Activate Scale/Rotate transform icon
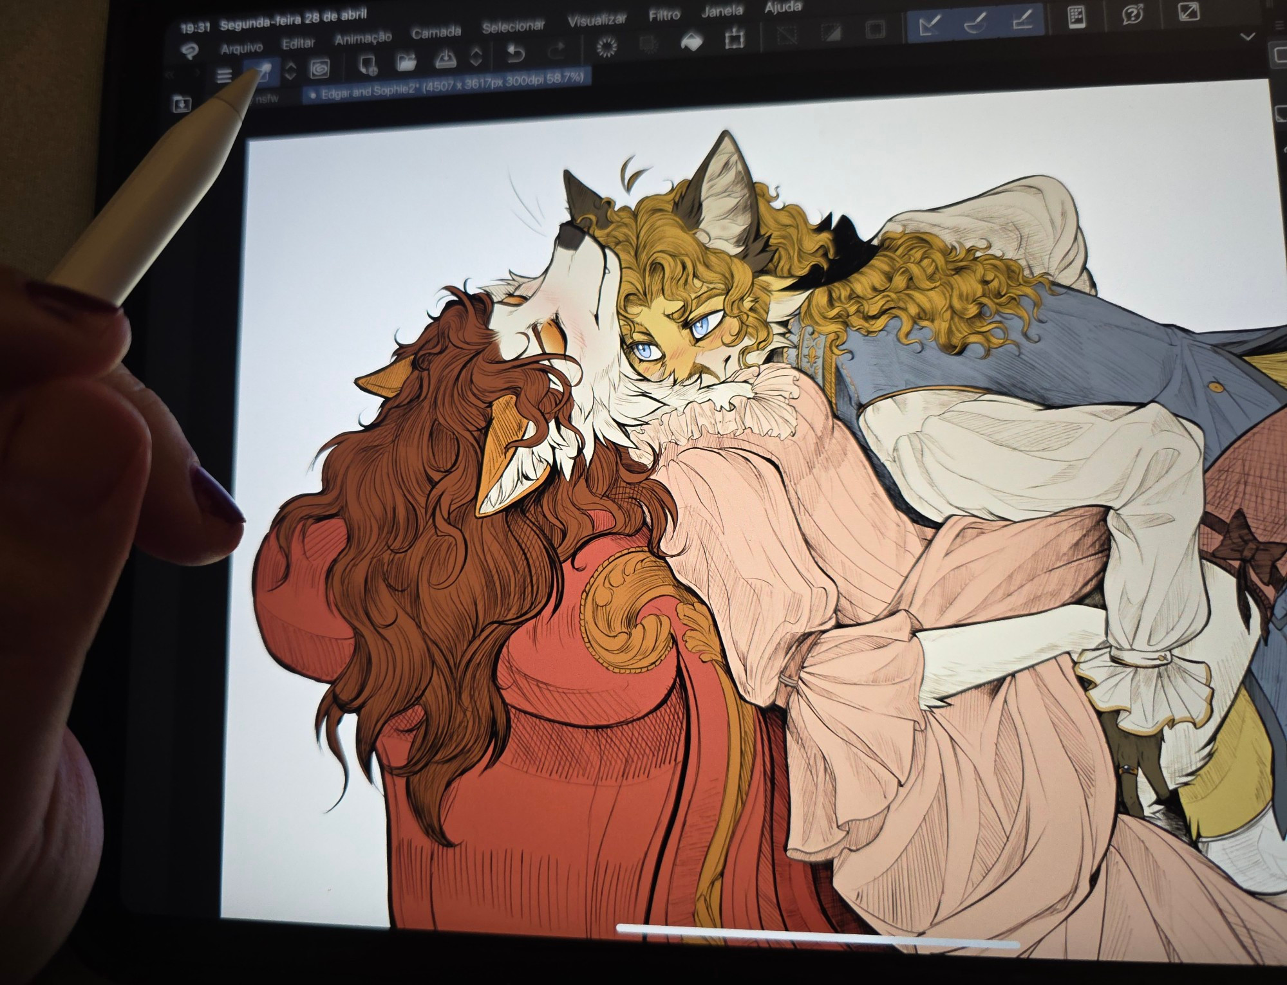 734,39
